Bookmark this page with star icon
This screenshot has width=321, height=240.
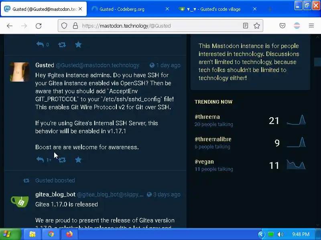[257, 26]
